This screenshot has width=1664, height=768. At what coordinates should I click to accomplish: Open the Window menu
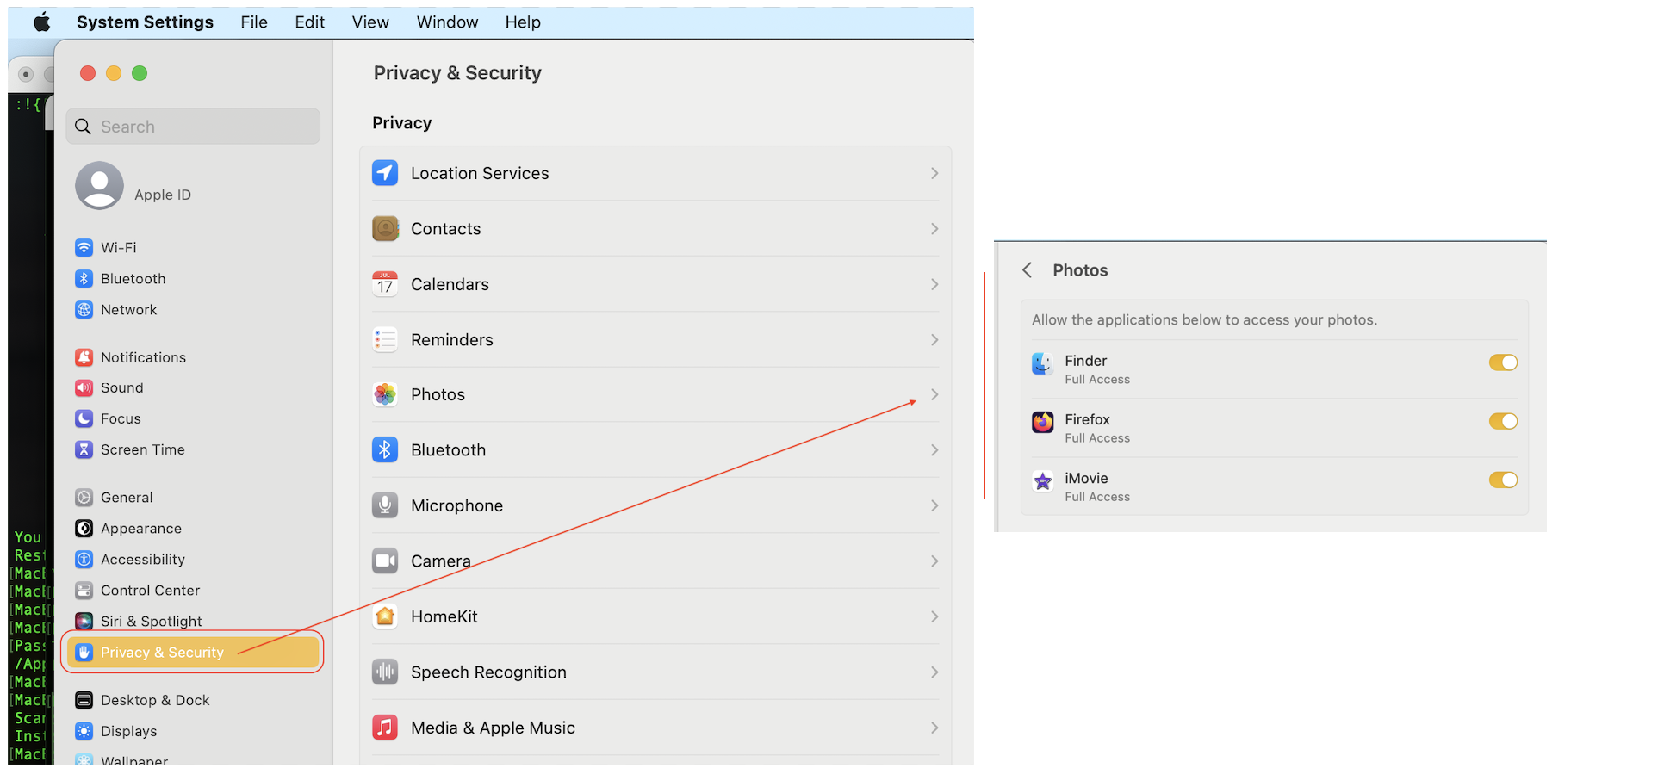tap(447, 22)
